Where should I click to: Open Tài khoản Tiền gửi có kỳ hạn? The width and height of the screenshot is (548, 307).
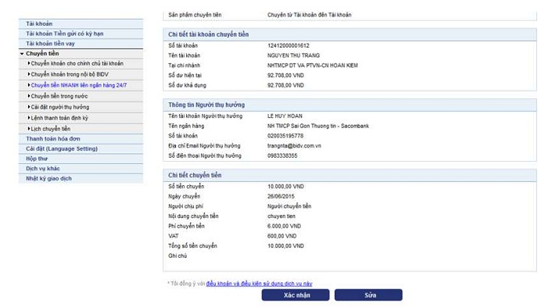point(81,34)
